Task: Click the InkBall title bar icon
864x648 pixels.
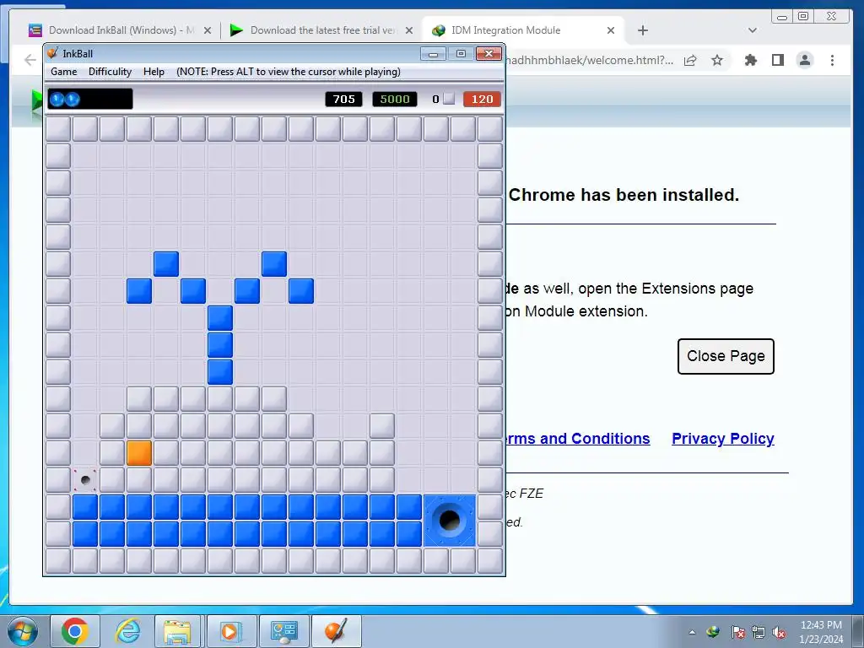Action: (52, 53)
